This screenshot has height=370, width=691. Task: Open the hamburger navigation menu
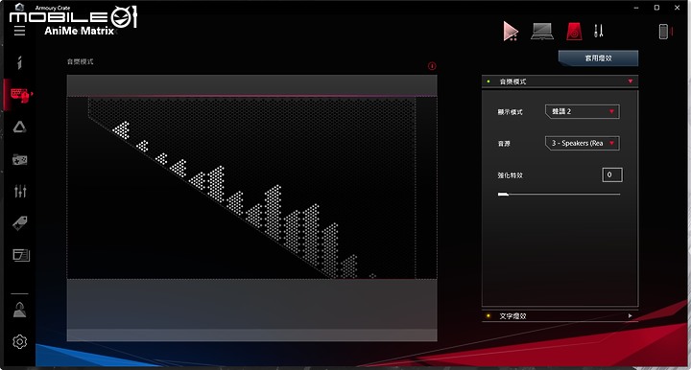click(19, 31)
